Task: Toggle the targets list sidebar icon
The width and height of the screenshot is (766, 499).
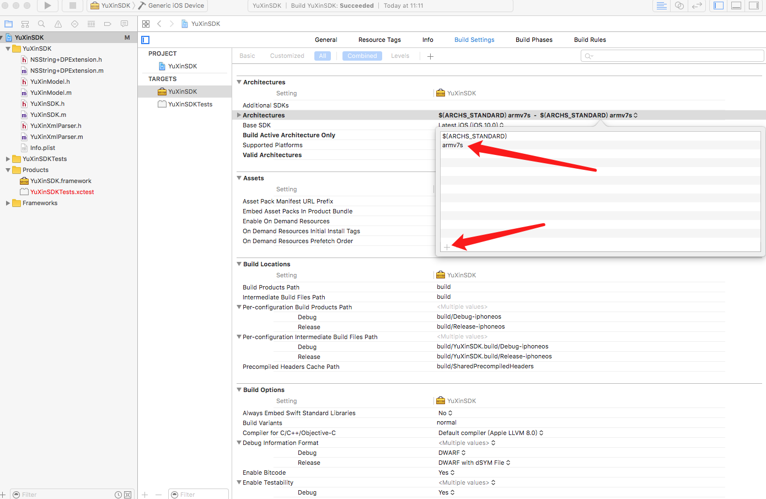Action: (x=146, y=40)
